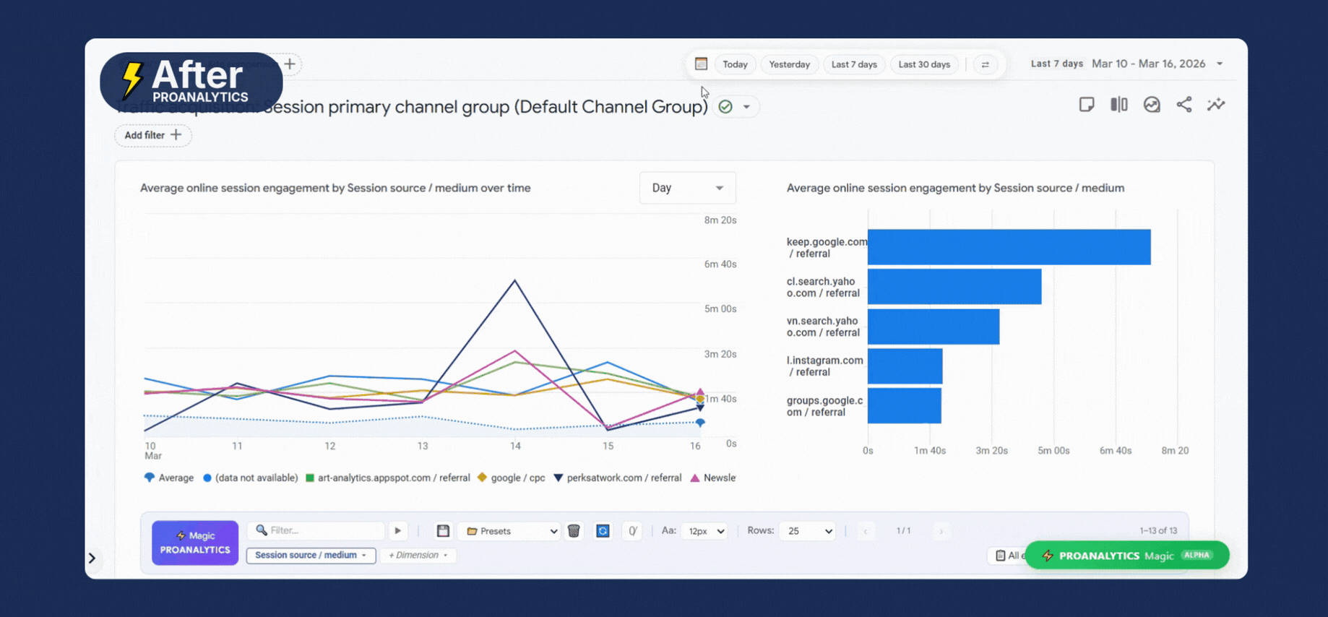Open the customize report chart icon
The width and height of the screenshot is (1328, 617).
(x=1152, y=105)
